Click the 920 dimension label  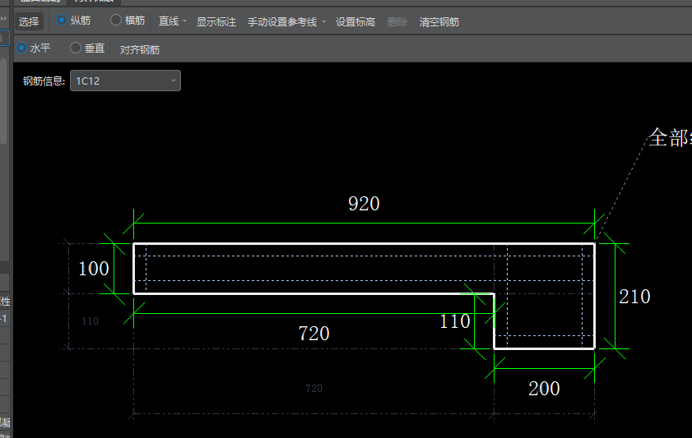pos(364,204)
